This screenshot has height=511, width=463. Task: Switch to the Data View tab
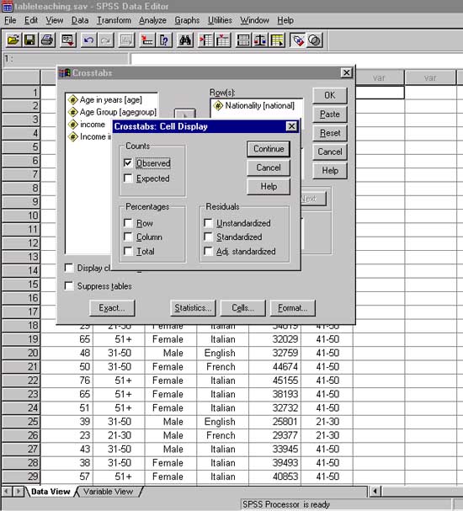(51, 492)
